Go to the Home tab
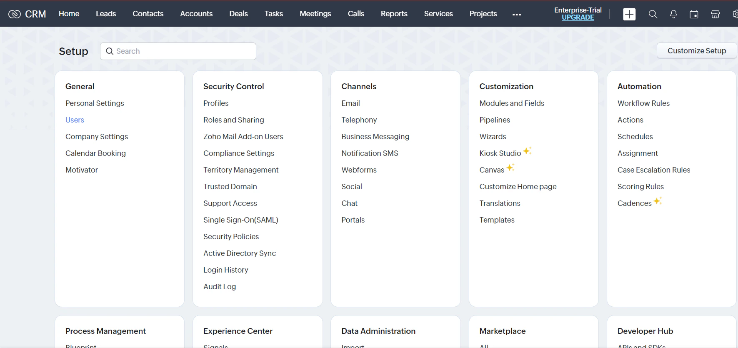The width and height of the screenshot is (738, 348). point(69,14)
